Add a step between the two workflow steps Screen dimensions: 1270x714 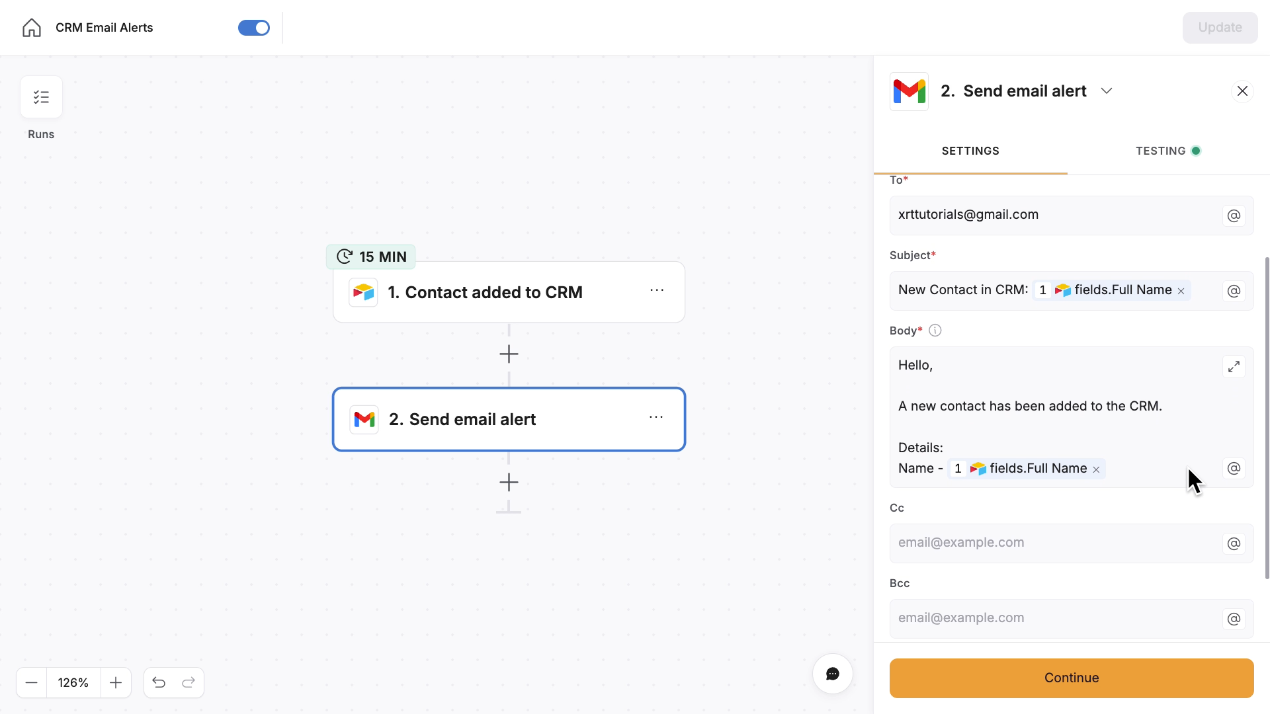click(x=508, y=354)
